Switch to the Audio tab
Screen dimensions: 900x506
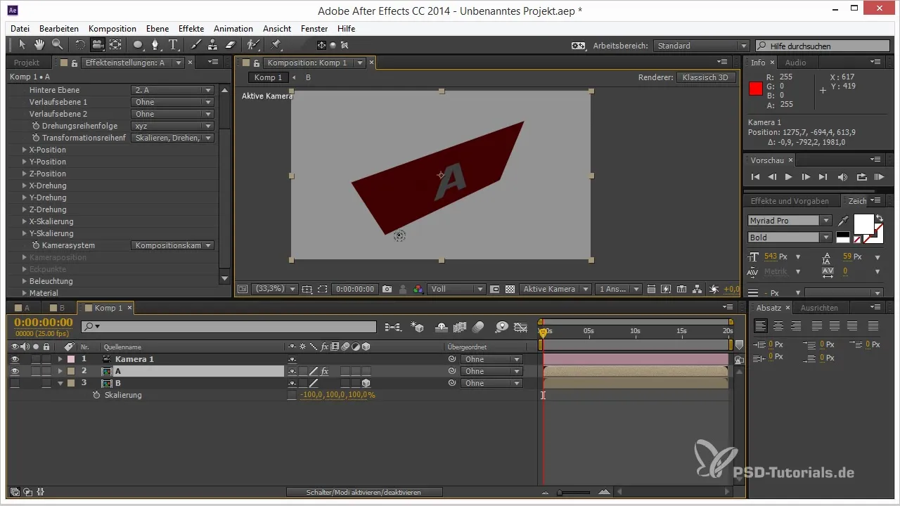[795, 63]
